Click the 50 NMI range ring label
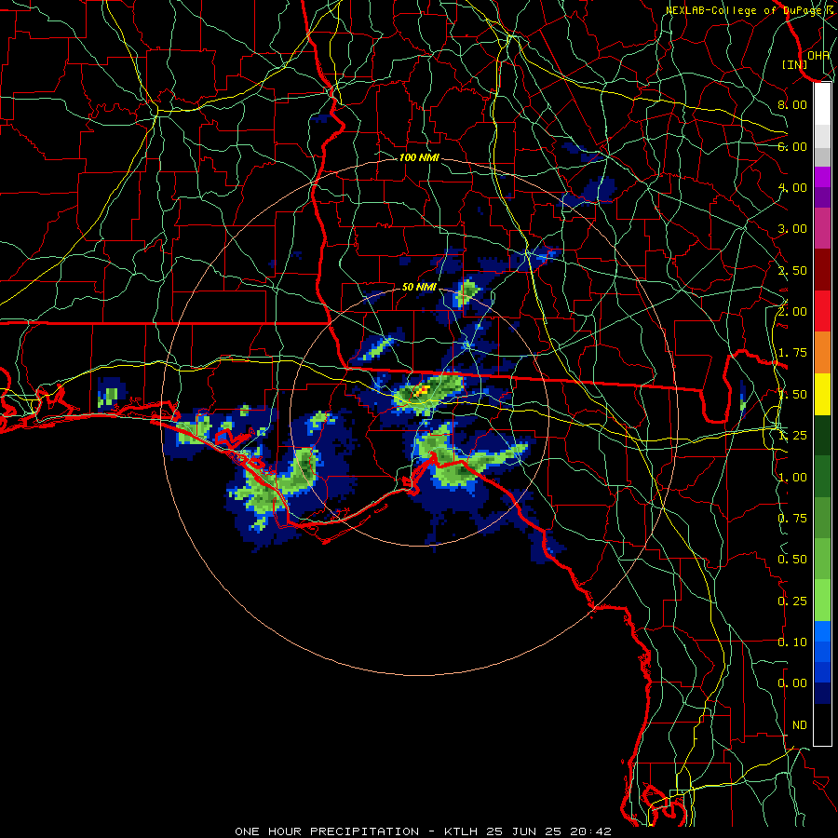 [x=419, y=287]
